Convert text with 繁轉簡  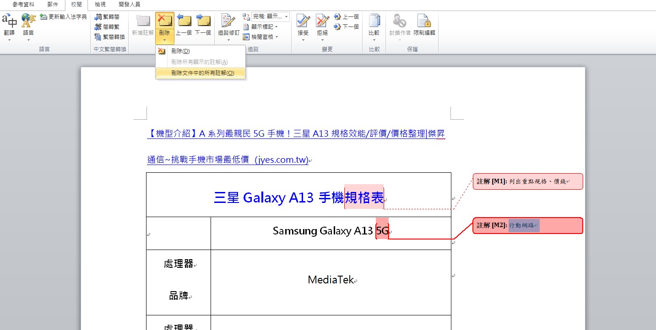coord(107,17)
